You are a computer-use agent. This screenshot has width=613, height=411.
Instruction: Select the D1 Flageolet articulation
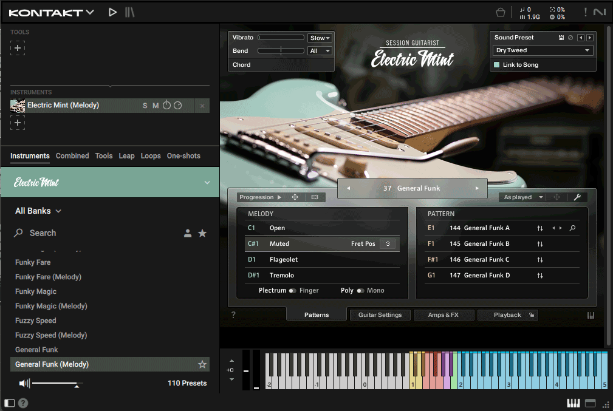coord(322,259)
